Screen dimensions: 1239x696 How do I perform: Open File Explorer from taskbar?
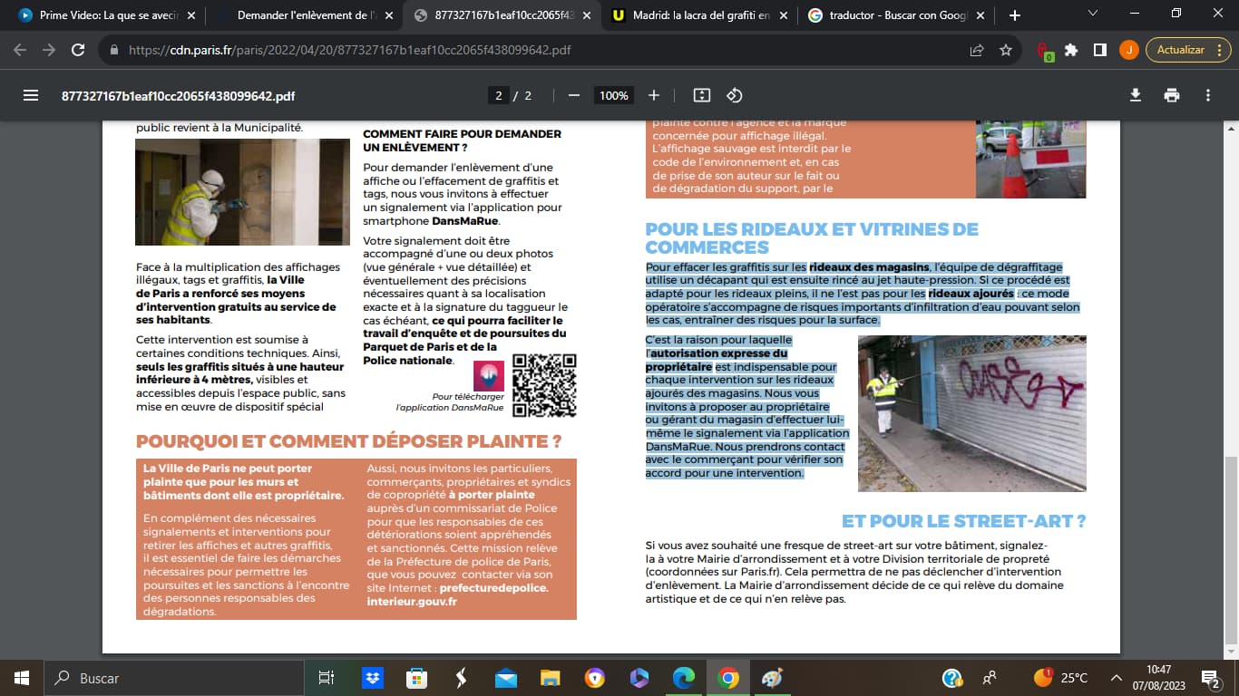click(550, 678)
